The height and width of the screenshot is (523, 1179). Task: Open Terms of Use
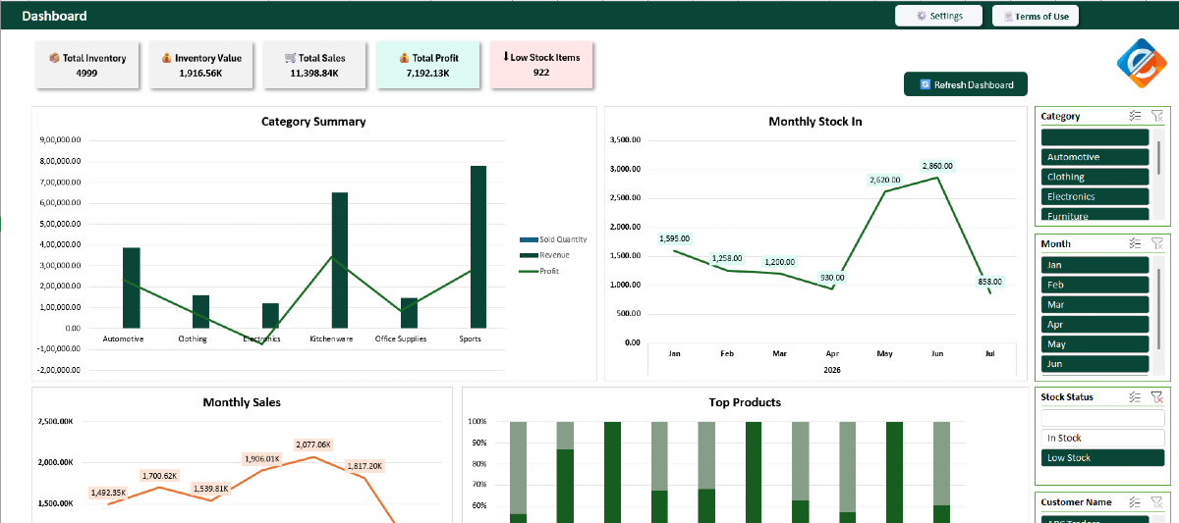[x=1036, y=16]
